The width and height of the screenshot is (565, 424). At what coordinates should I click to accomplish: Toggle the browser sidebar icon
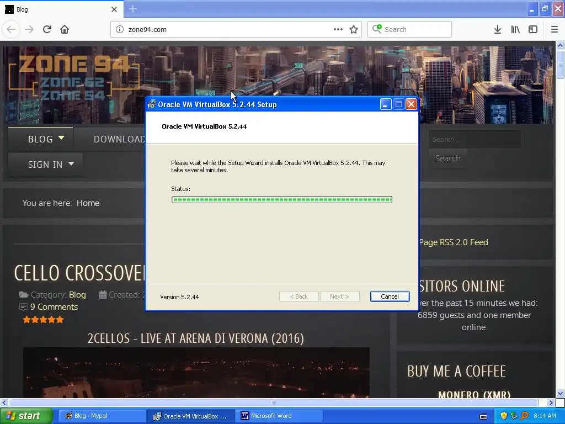pyautogui.click(x=533, y=29)
